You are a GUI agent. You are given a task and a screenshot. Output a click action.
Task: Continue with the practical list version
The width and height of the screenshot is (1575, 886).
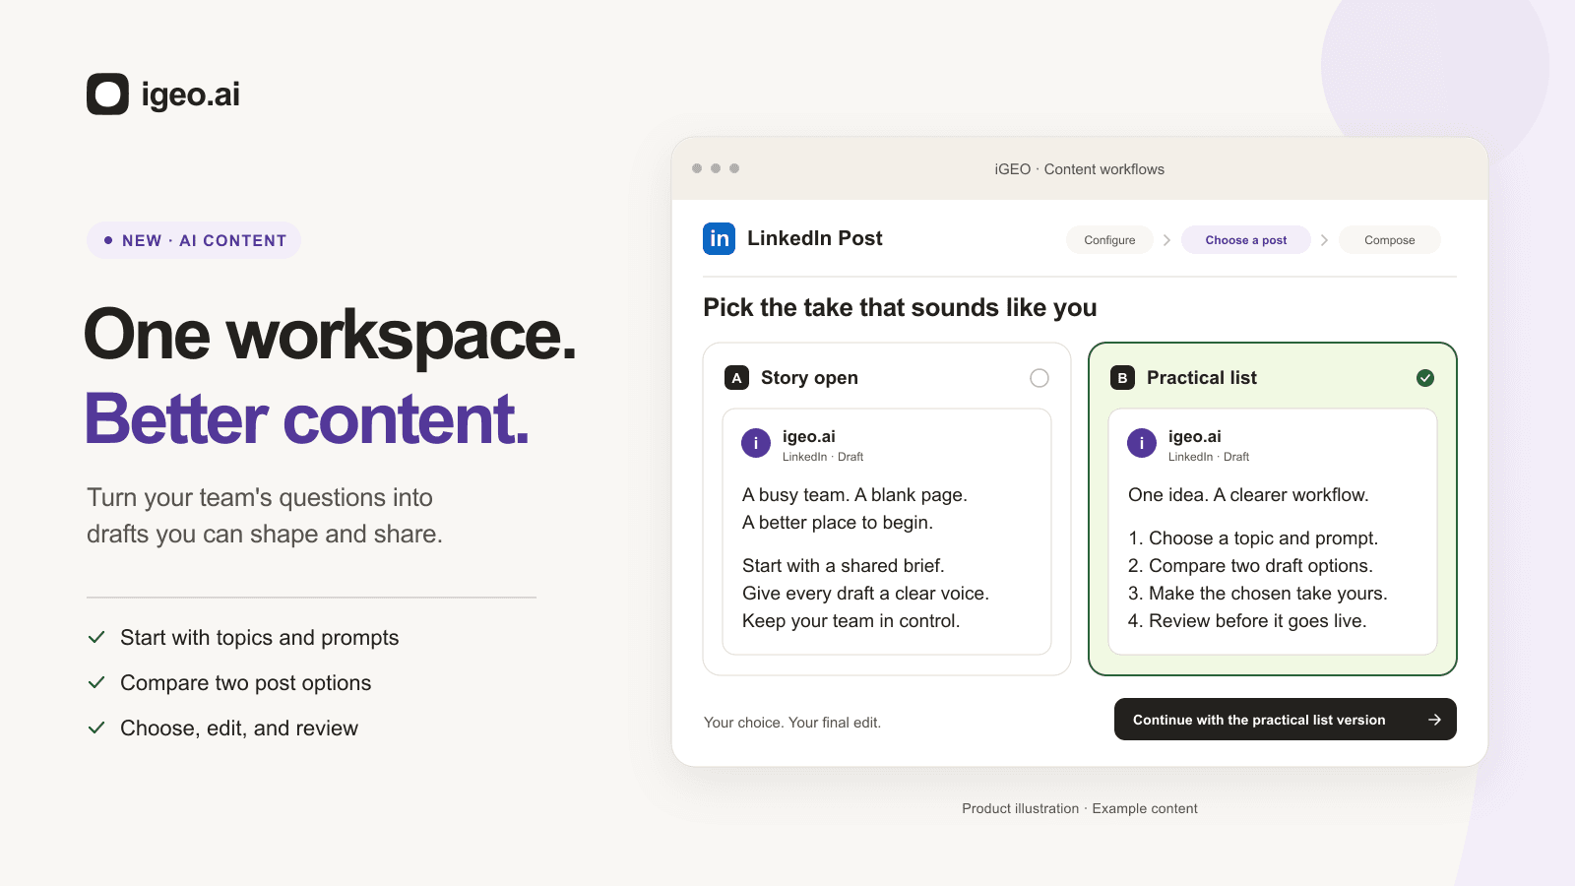pos(1285,720)
